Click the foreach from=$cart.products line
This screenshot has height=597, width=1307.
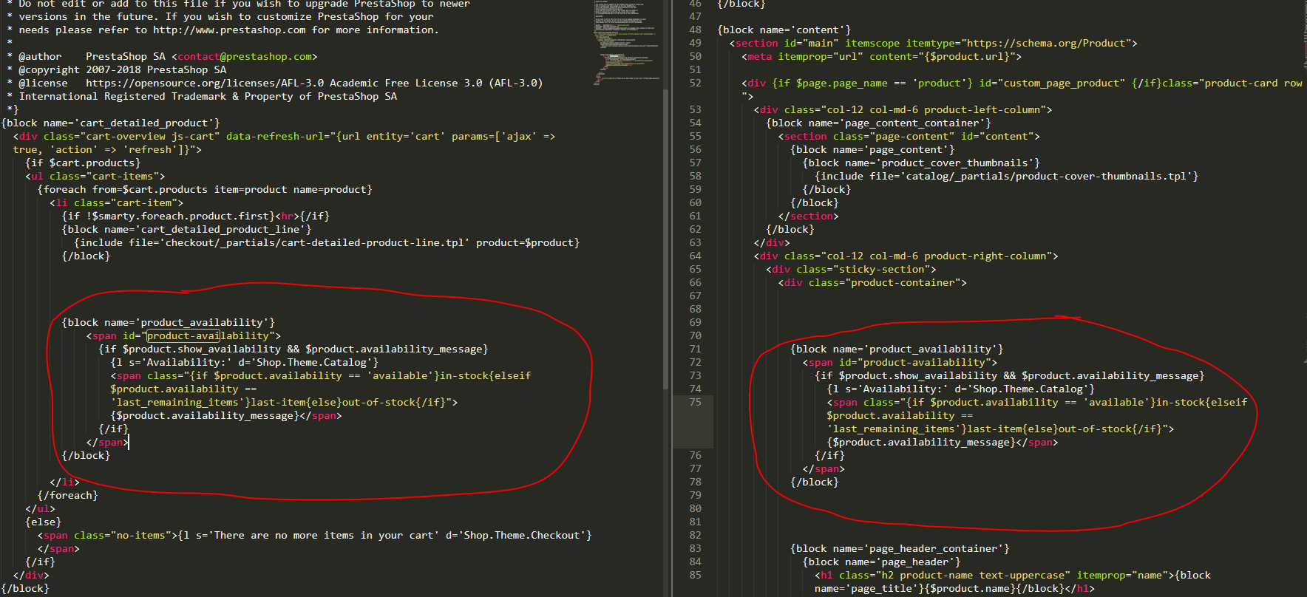coord(205,190)
